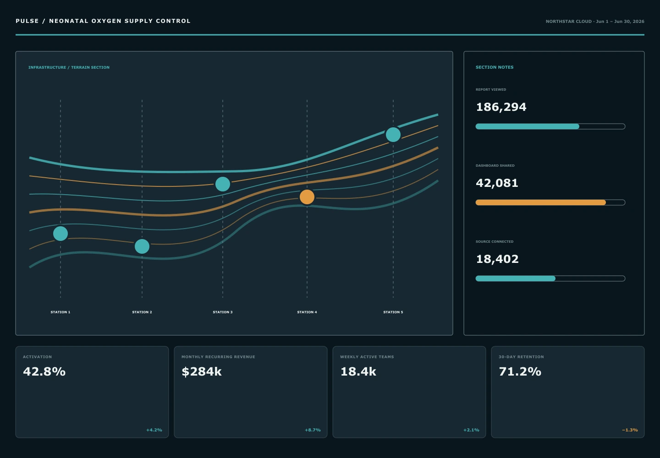Select the Station 3 marker on the chart
660x458 pixels.
tap(223, 184)
